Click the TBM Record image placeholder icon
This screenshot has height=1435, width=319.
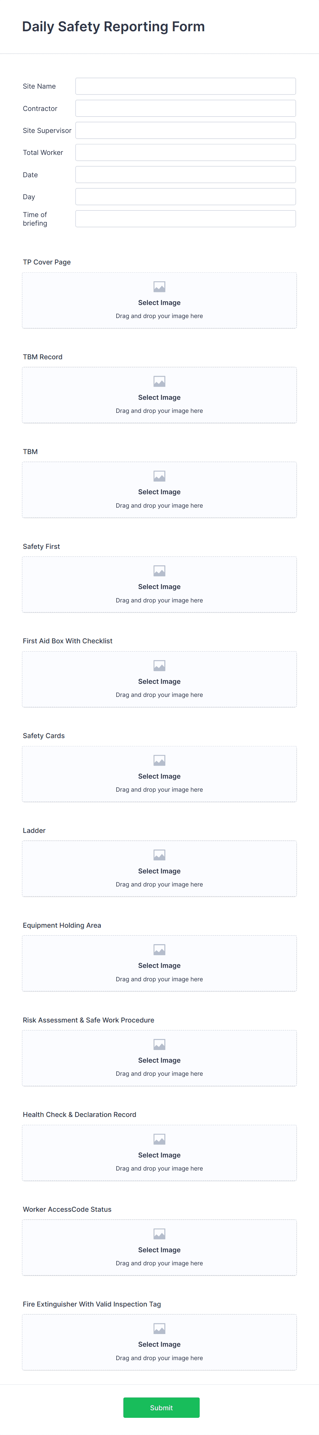coord(159,381)
